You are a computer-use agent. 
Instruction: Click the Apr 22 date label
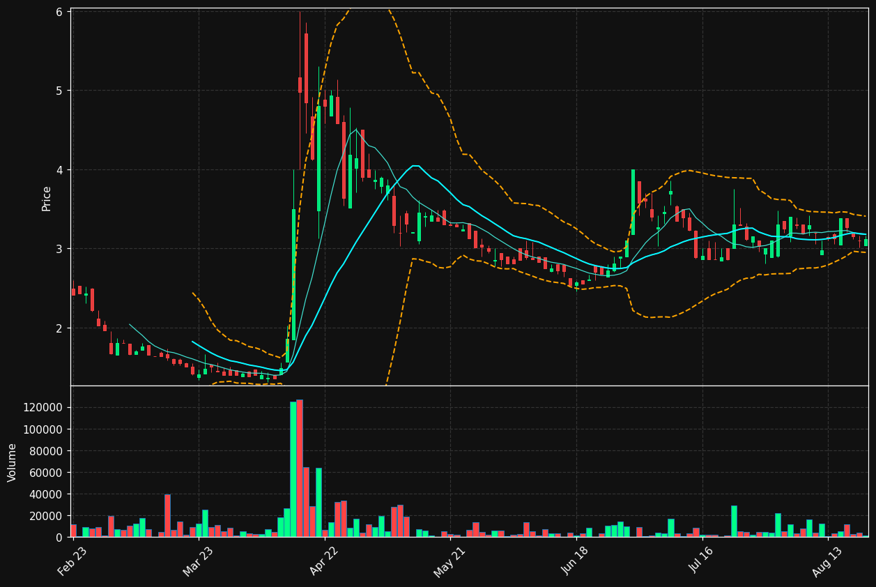[x=324, y=562]
